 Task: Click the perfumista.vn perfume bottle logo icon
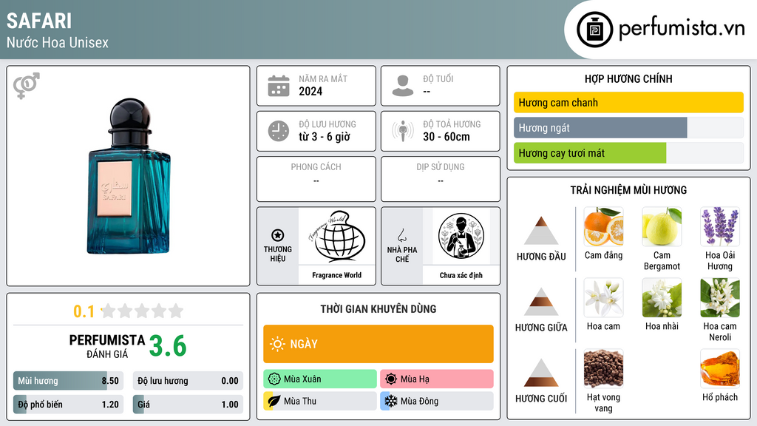(x=594, y=30)
